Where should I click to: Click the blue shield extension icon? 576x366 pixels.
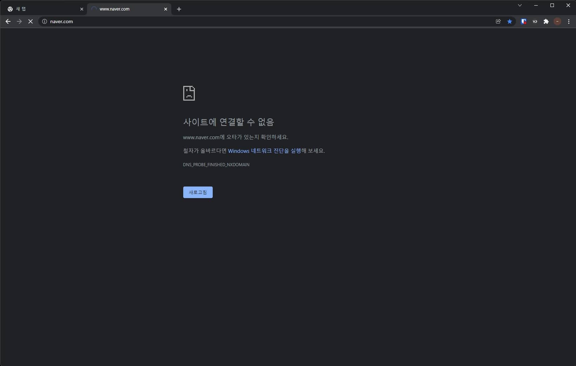pyautogui.click(x=523, y=21)
